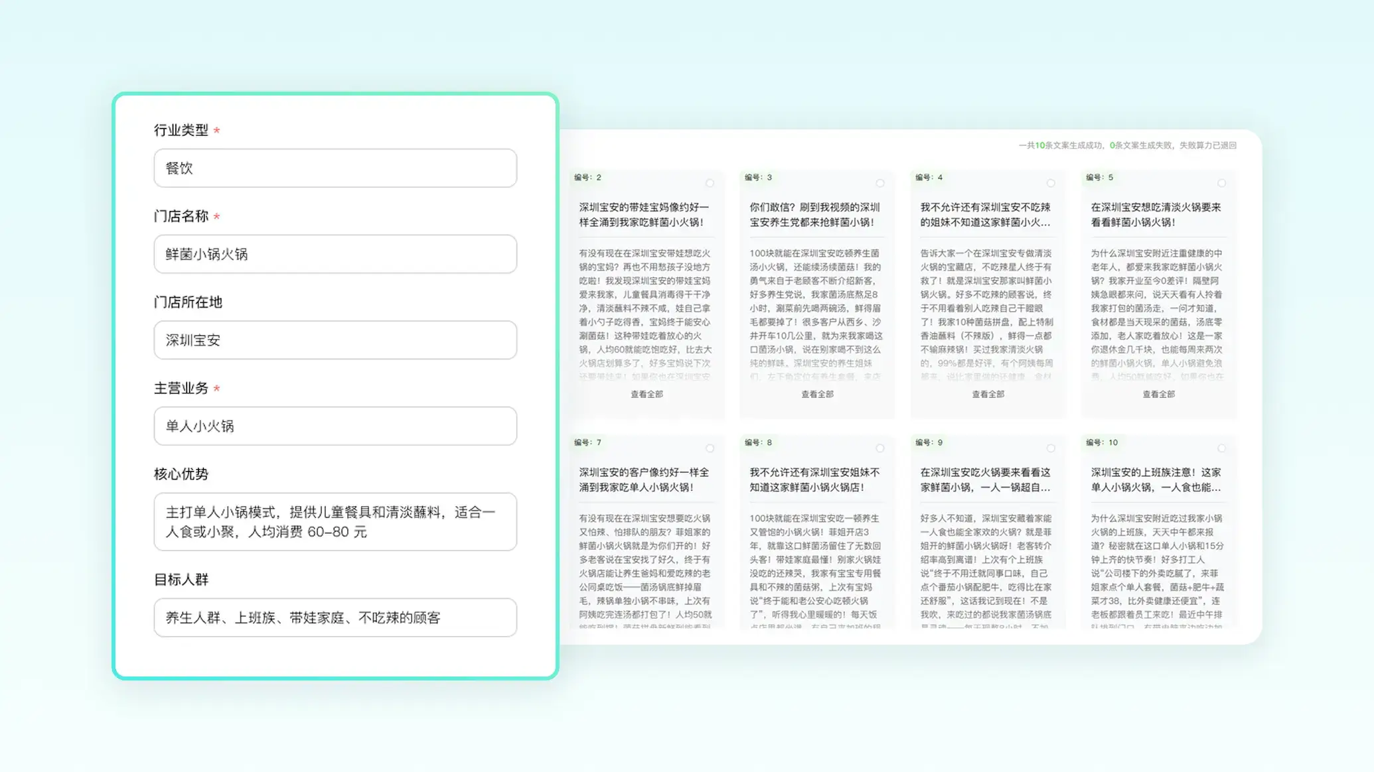
Task: Select the radio circle on card 编号 9
Action: click(1051, 448)
